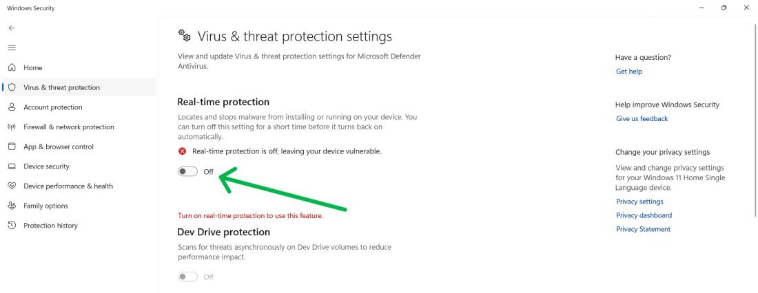The width and height of the screenshot is (758, 293).
Task: Click the Home house icon
Action: [x=11, y=68]
